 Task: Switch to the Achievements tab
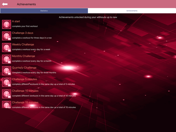click(x=132, y=11)
